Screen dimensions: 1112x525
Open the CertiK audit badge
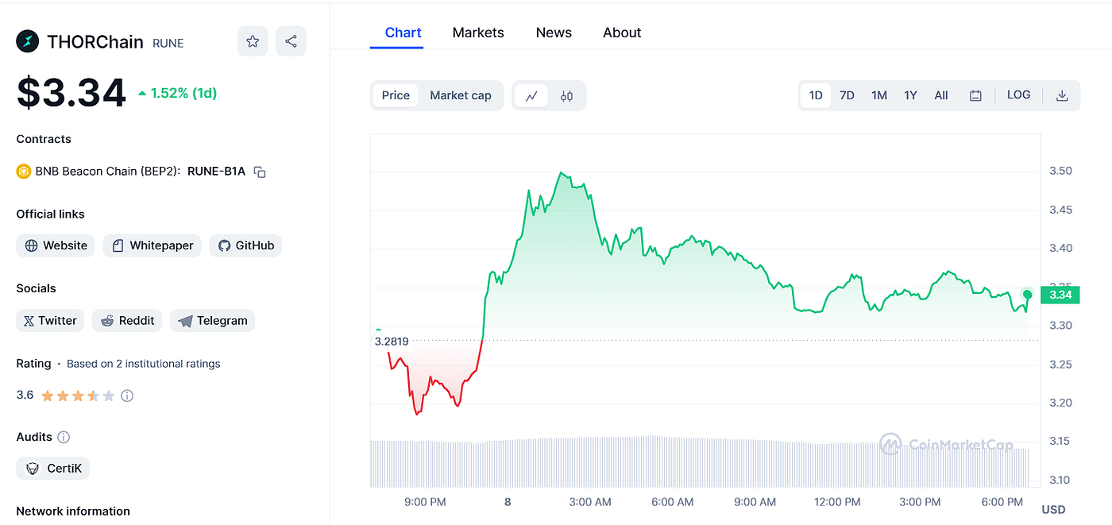(53, 469)
